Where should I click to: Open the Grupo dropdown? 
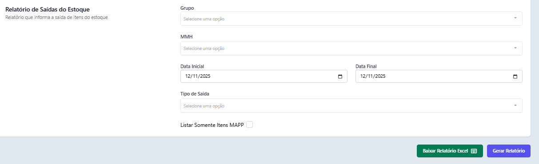[x=351, y=19]
